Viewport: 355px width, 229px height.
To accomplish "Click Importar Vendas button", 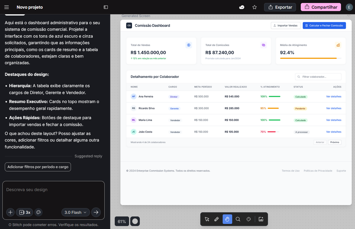I will point(286,25).
